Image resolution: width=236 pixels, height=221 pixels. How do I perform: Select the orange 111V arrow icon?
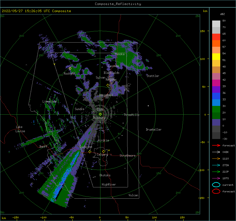(216, 158)
